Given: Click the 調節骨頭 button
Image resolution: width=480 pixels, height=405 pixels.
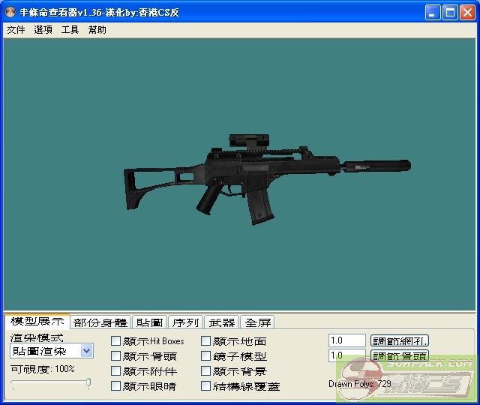Looking at the screenshot, I should click(x=400, y=355).
